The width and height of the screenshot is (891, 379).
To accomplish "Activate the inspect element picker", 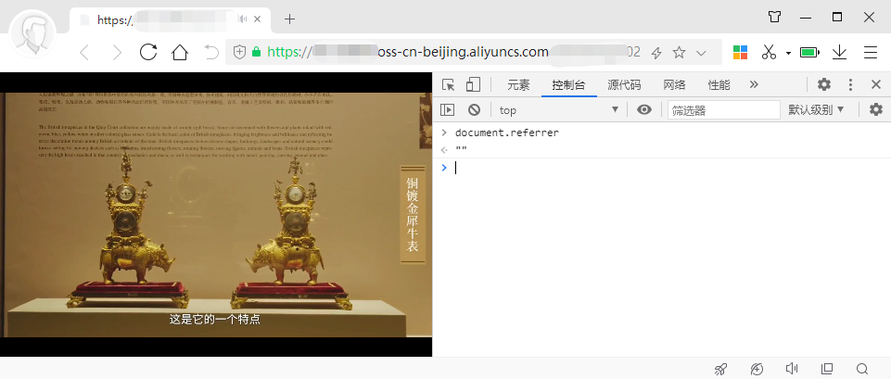I will coord(449,85).
